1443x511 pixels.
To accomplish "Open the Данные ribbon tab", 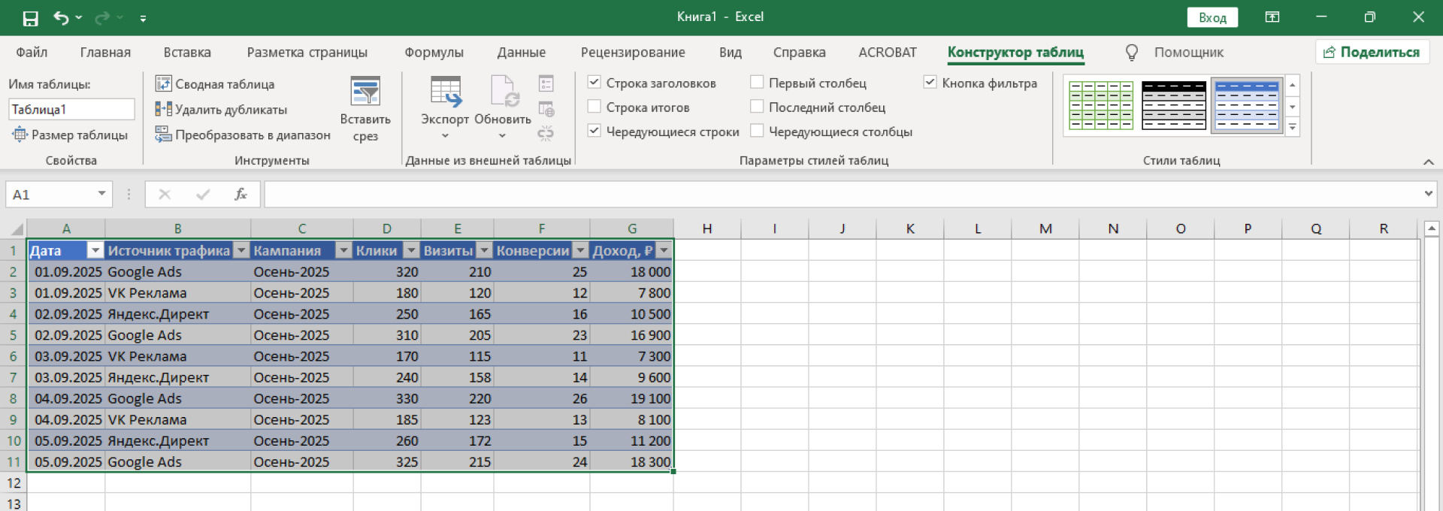I will (521, 53).
